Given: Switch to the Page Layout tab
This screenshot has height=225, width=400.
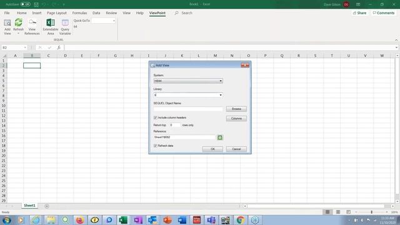Looking at the screenshot, I should tap(57, 12).
